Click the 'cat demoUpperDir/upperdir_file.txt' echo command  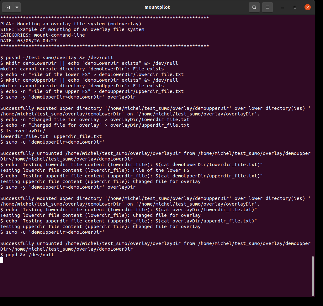point(131,176)
